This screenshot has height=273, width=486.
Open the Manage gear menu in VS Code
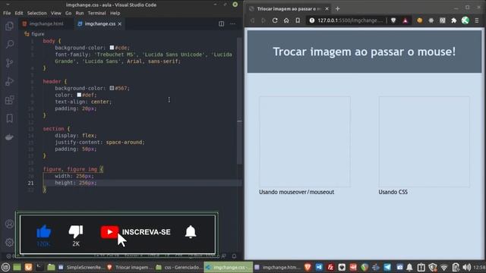pyautogui.click(x=10, y=243)
